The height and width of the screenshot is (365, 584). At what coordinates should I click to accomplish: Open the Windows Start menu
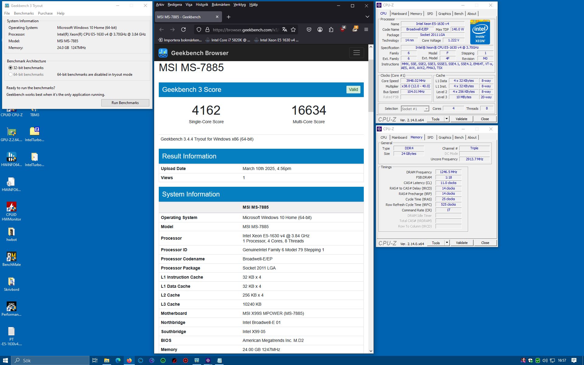point(5,360)
